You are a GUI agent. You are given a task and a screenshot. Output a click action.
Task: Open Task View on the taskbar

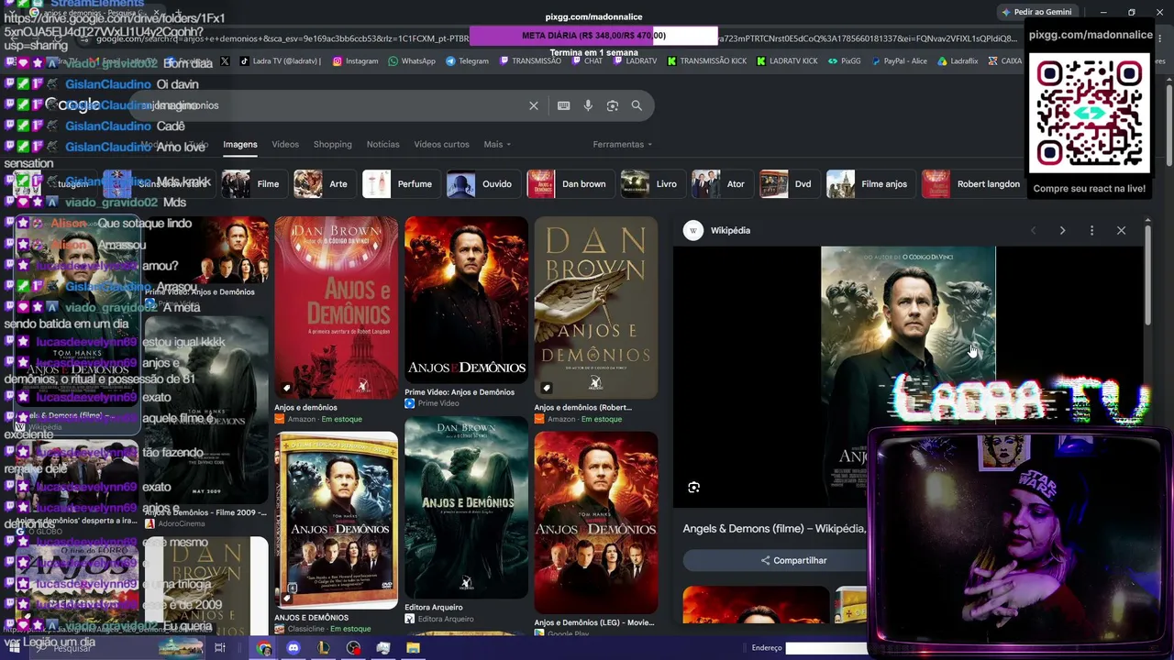tap(220, 648)
